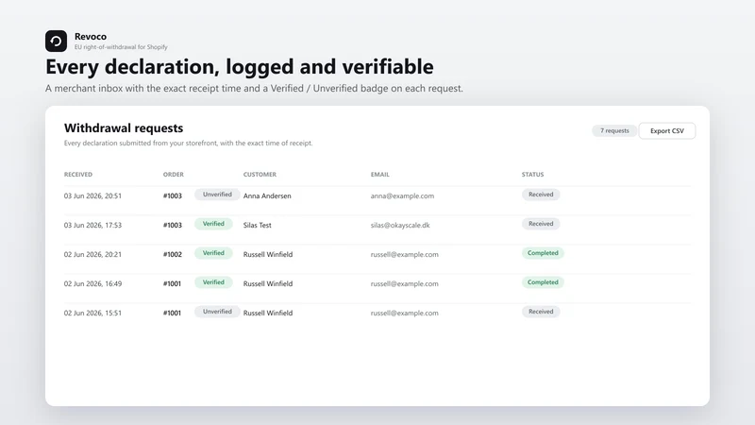
Task: Click the Completed status in the 16:49 row
Action: [x=543, y=282]
